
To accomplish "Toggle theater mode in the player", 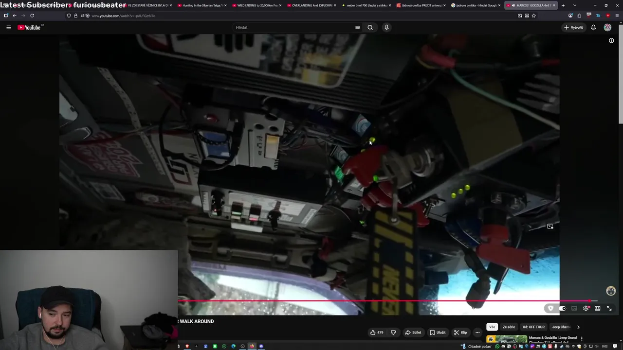I will pos(598,308).
